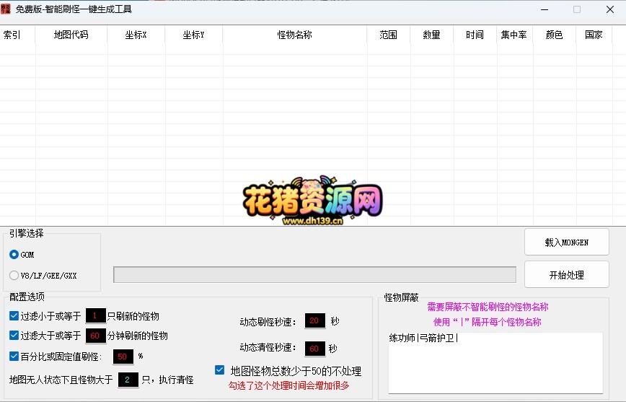Click the 数量 column header
This screenshot has height=402, width=626.
click(x=431, y=35)
